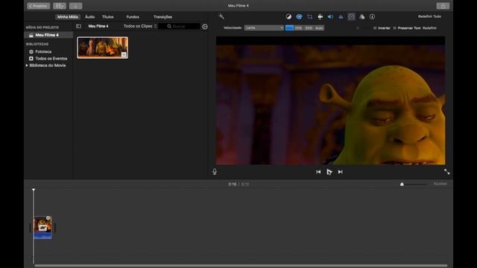The image size is (477, 268).
Task: Switch to the Fundos tab
Action: coord(133,17)
